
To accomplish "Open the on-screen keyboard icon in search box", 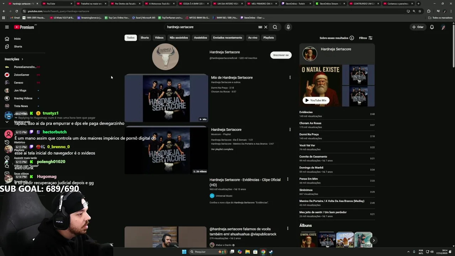I will pos(260,27).
